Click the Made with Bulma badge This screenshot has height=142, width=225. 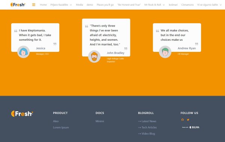point(191,127)
